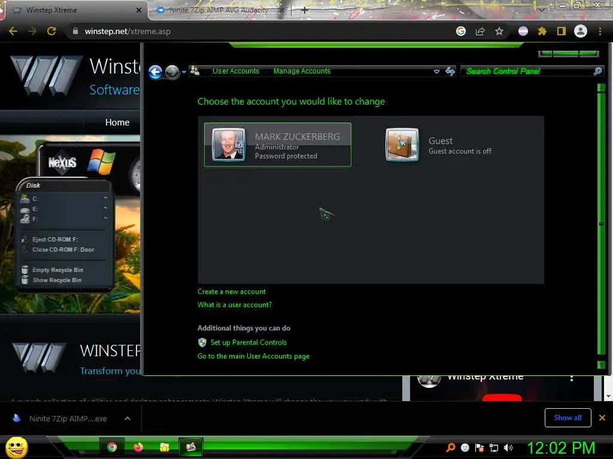Open the Chrome extensions puzzle icon
Image resolution: width=613 pixels, height=459 pixels.
click(x=542, y=31)
